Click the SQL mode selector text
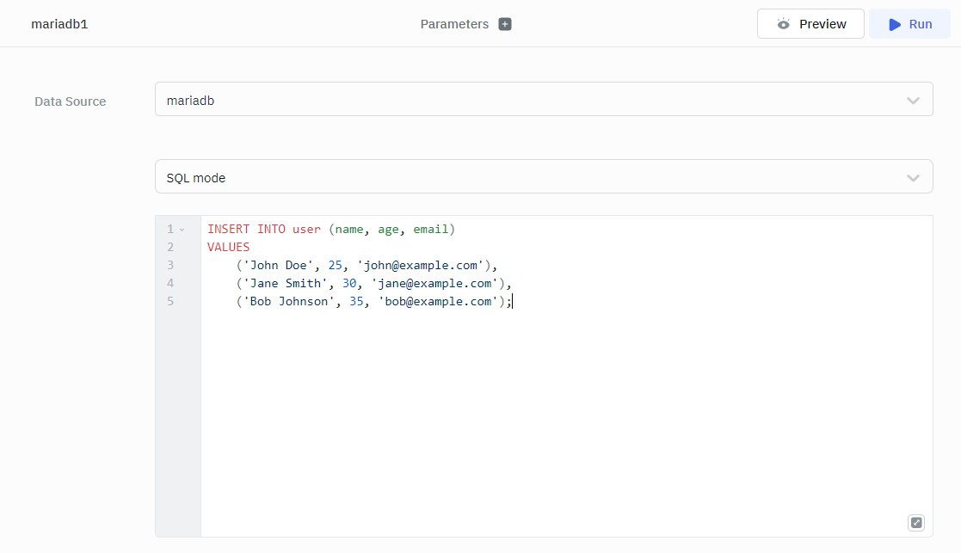The width and height of the screenshot is (961, 553). [x=196, y=178]
